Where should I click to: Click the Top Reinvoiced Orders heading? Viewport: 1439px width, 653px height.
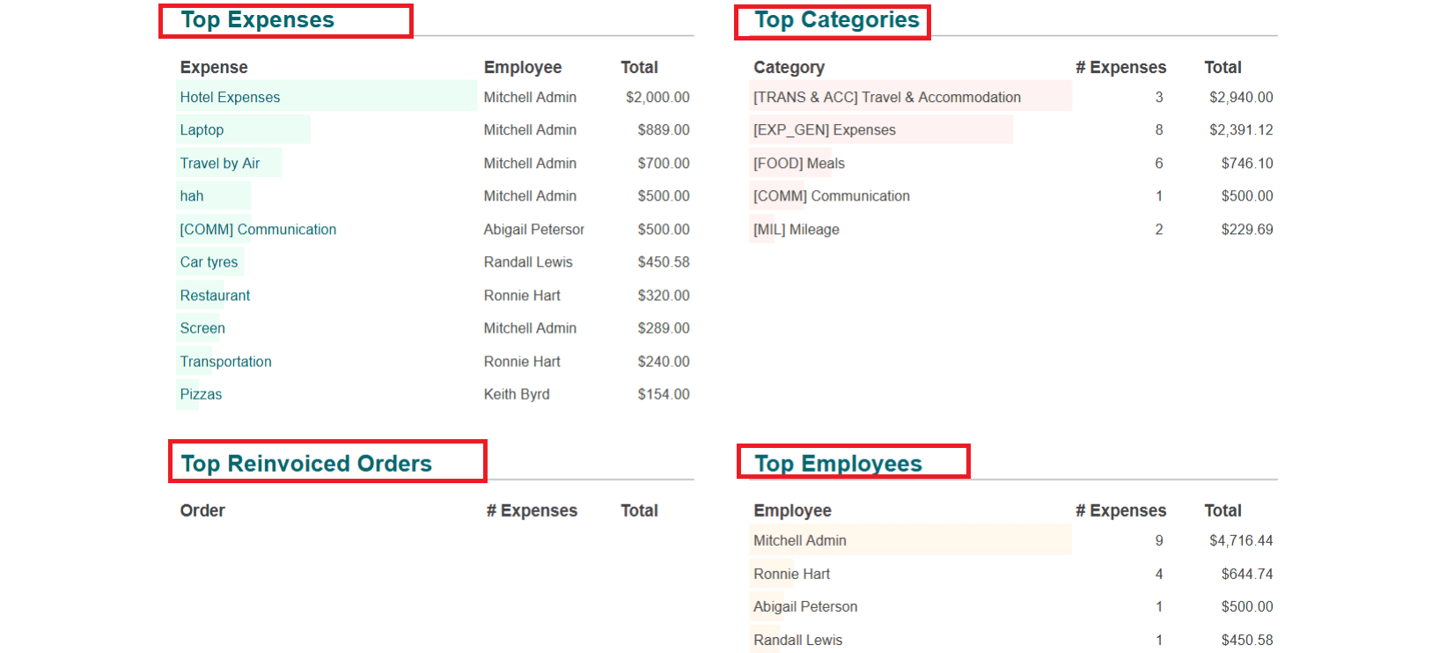pyautogui.click(x=306, y=463)
